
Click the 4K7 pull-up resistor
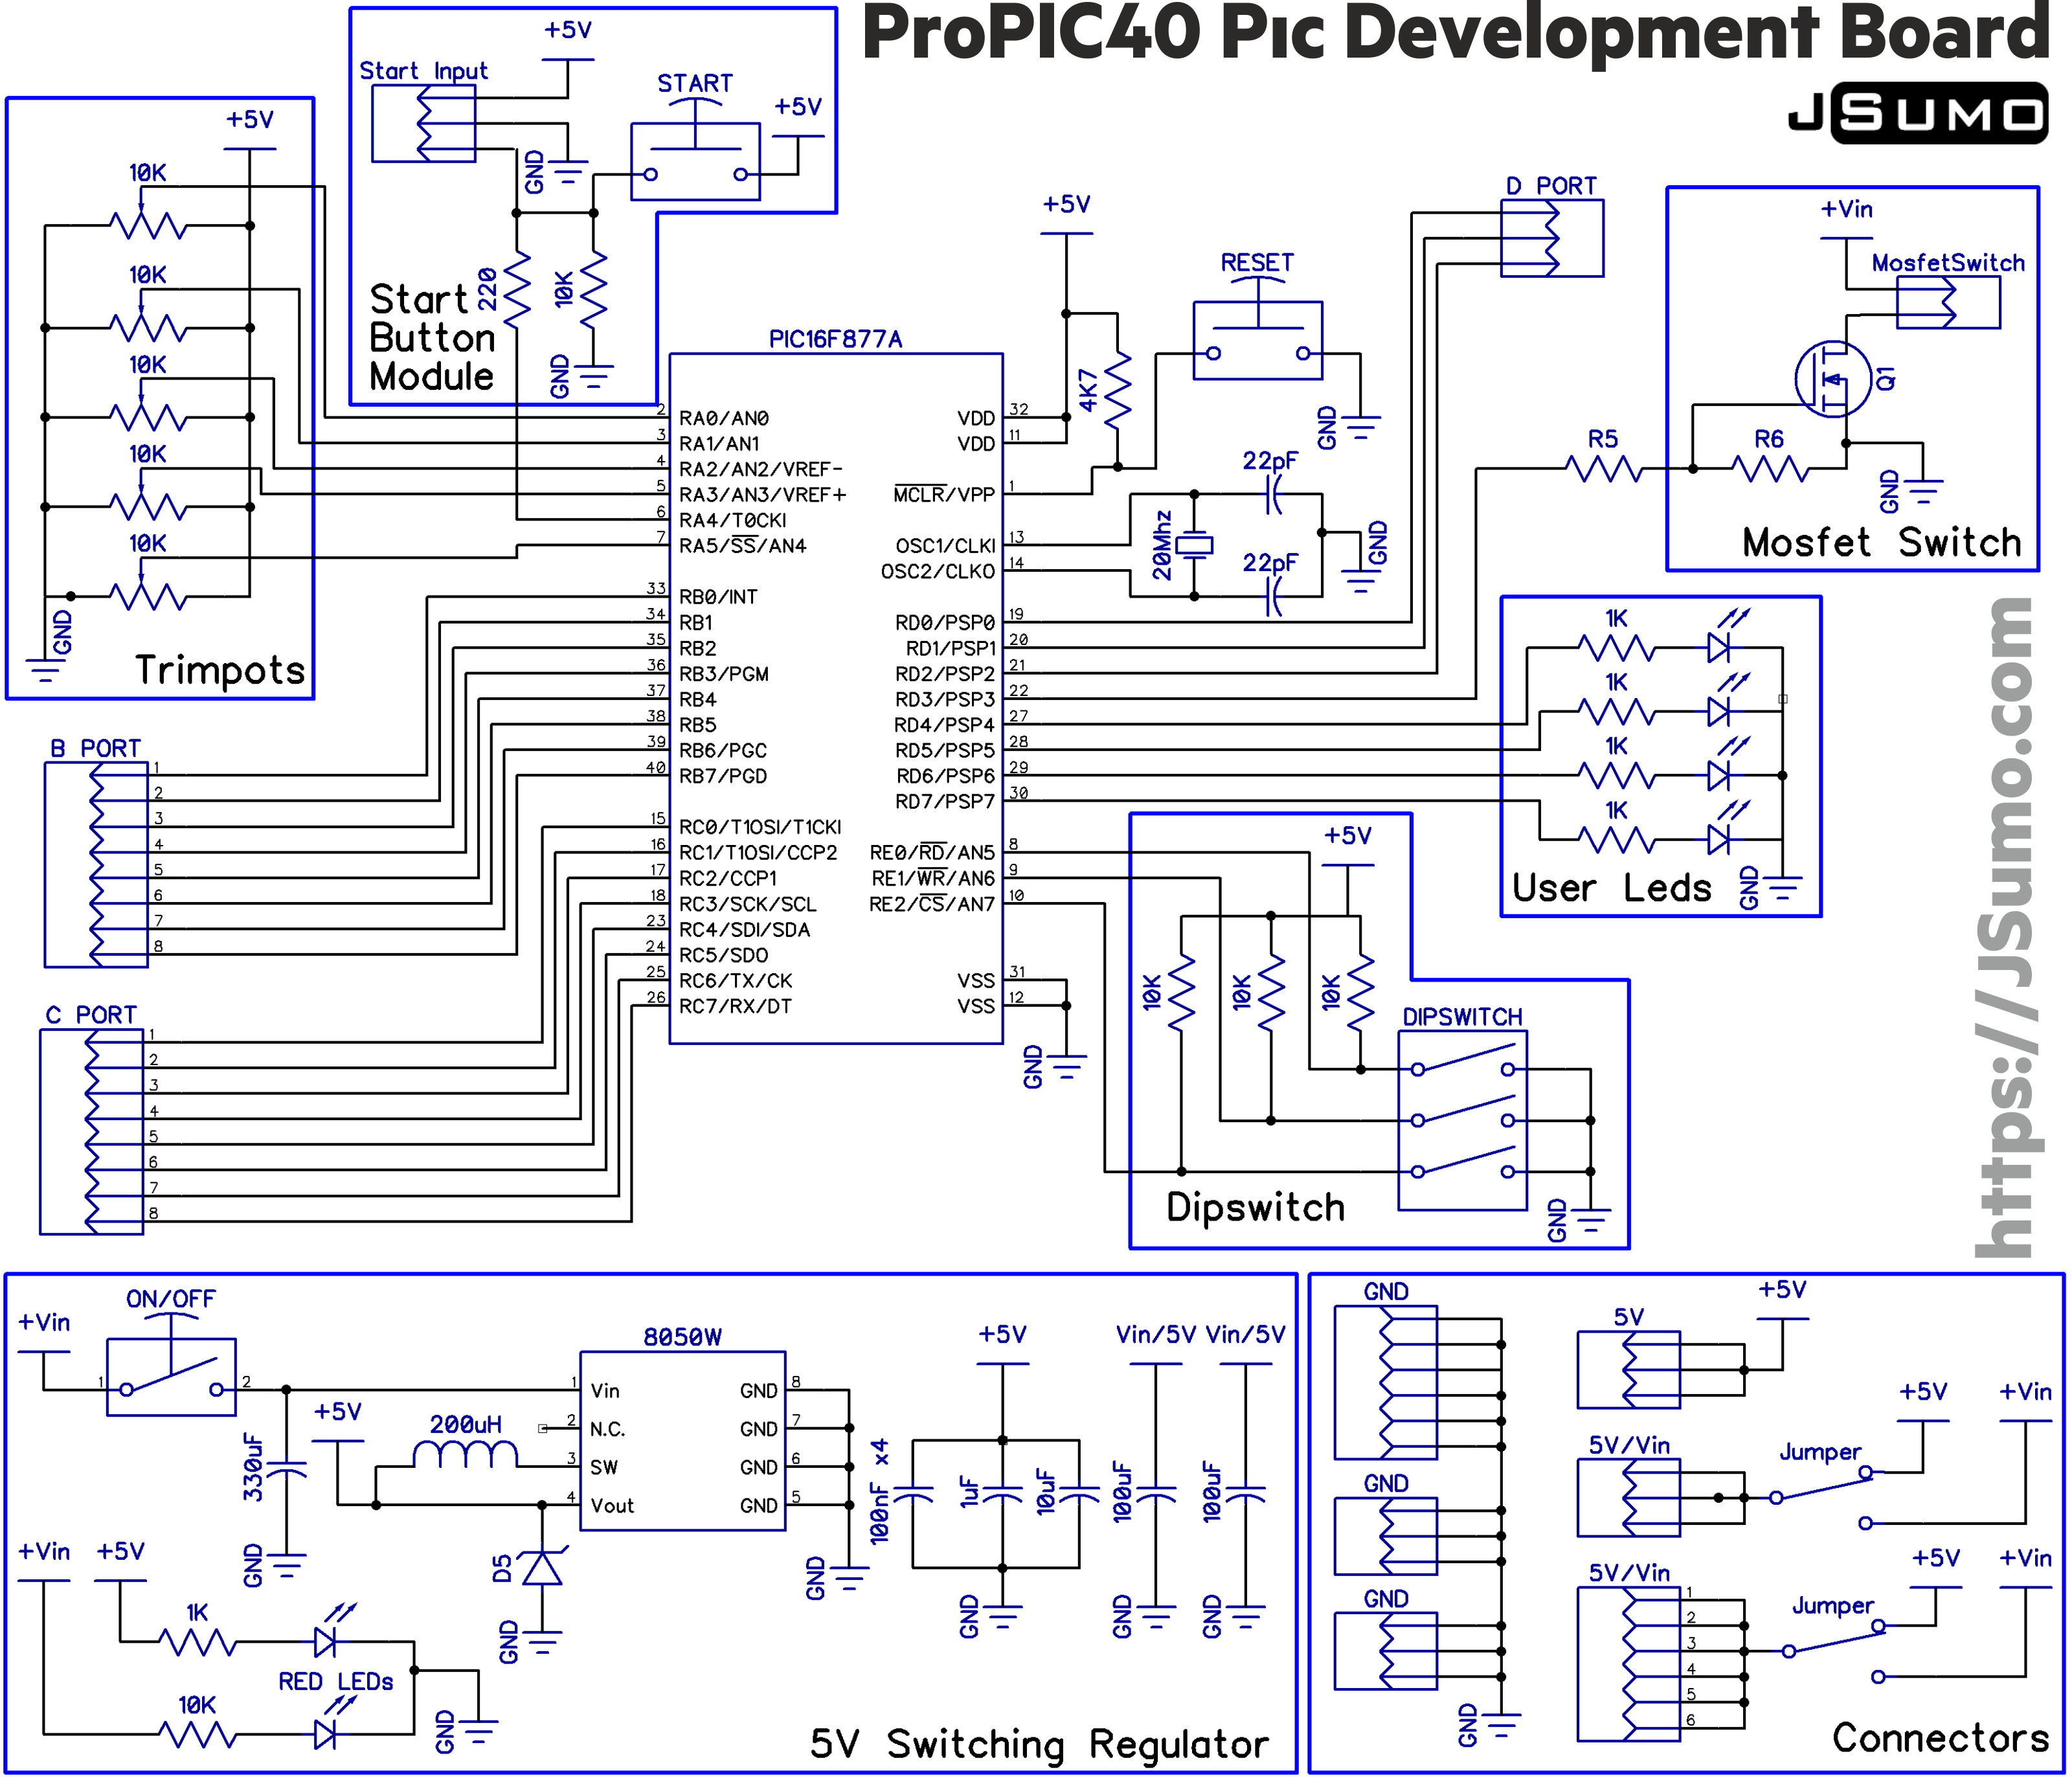click(1117, 390)
